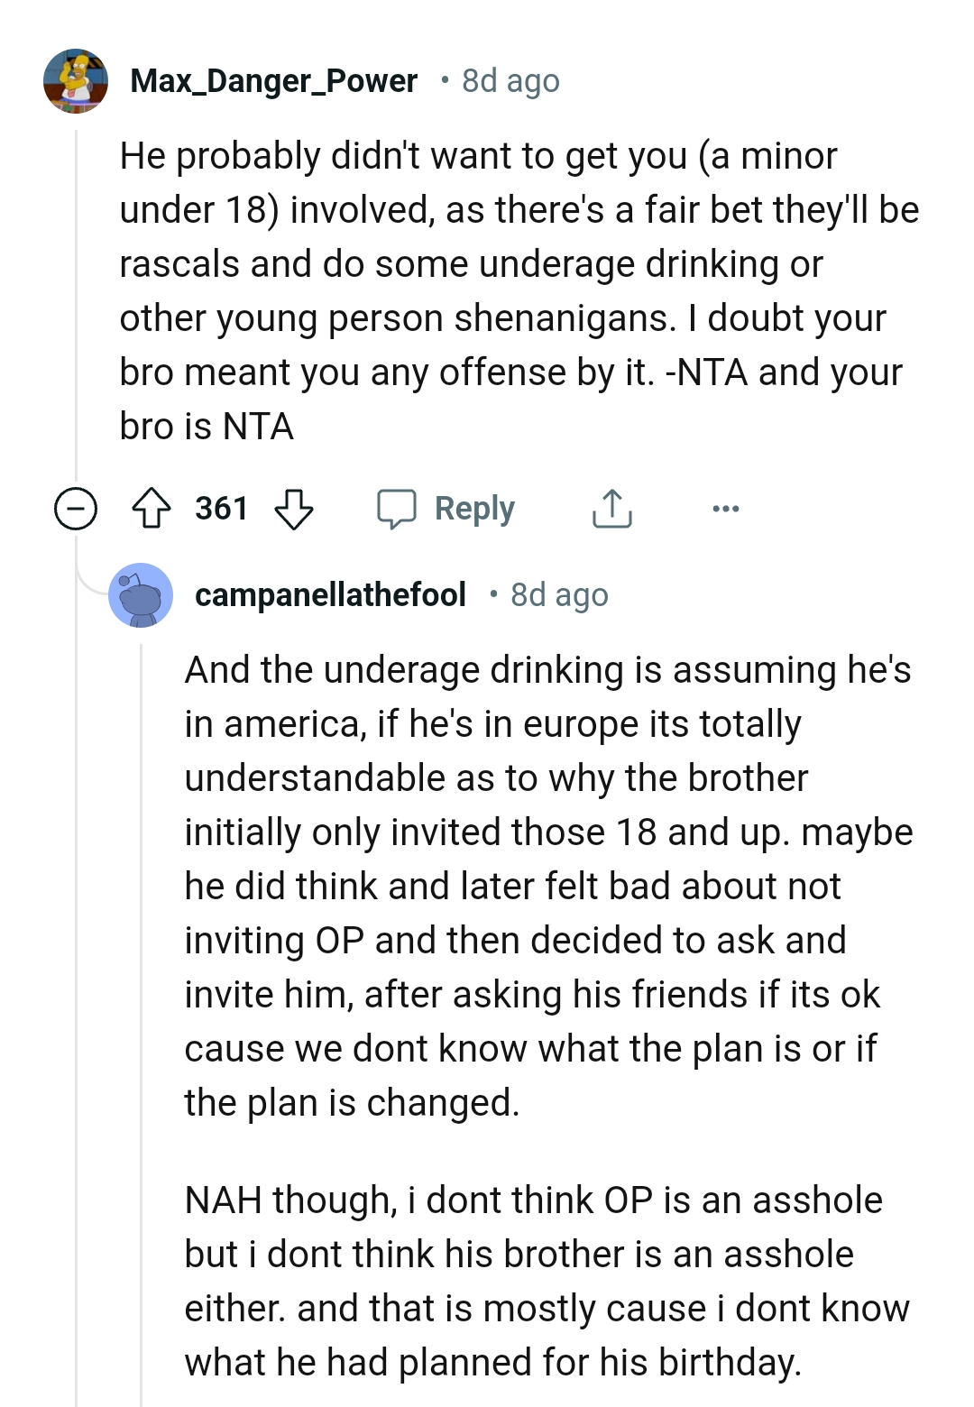Viewport: 974px width, 1407px height.
Task: Click campanellathefool's alien snoo avatar
Action: click(x=142, y=595)
